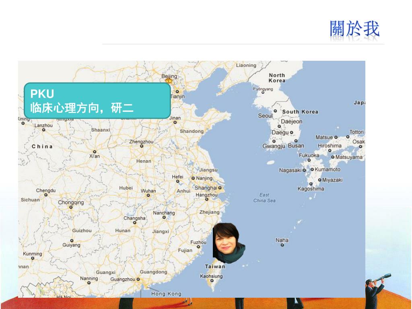Click the Jinan city label

tap(175, 118)
